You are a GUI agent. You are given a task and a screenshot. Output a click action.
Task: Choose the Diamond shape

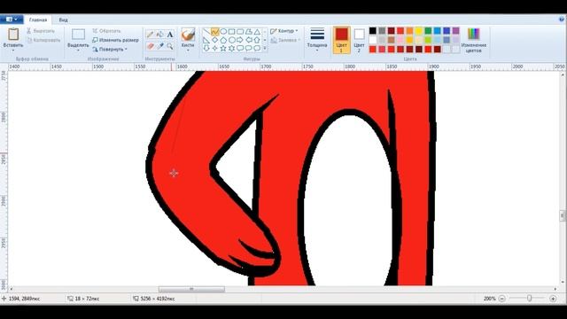pyautogui.click(x=214, y=40)
